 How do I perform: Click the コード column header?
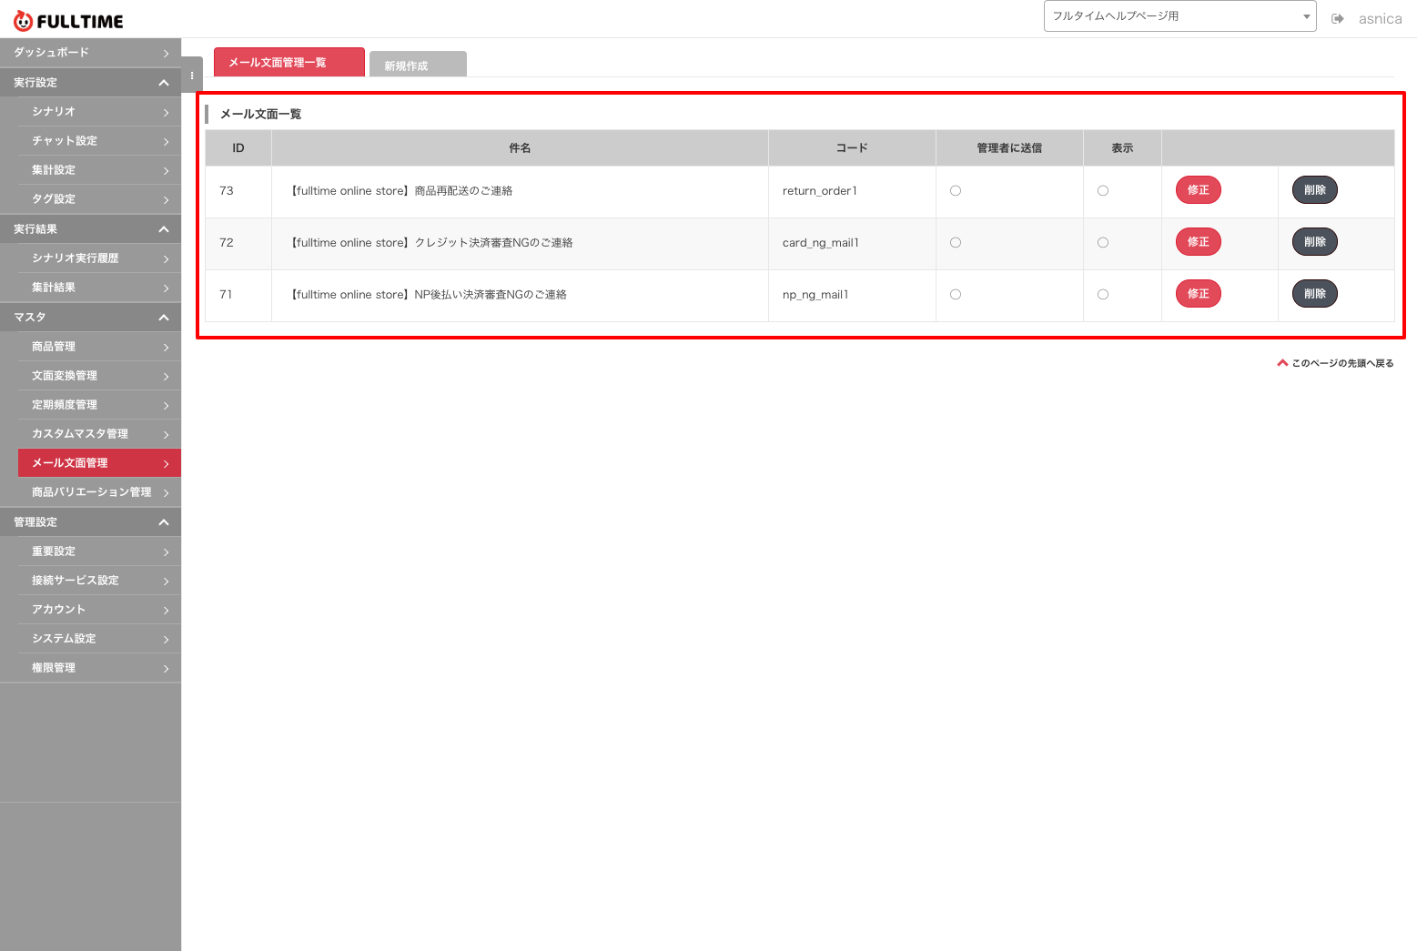point(852,148)
